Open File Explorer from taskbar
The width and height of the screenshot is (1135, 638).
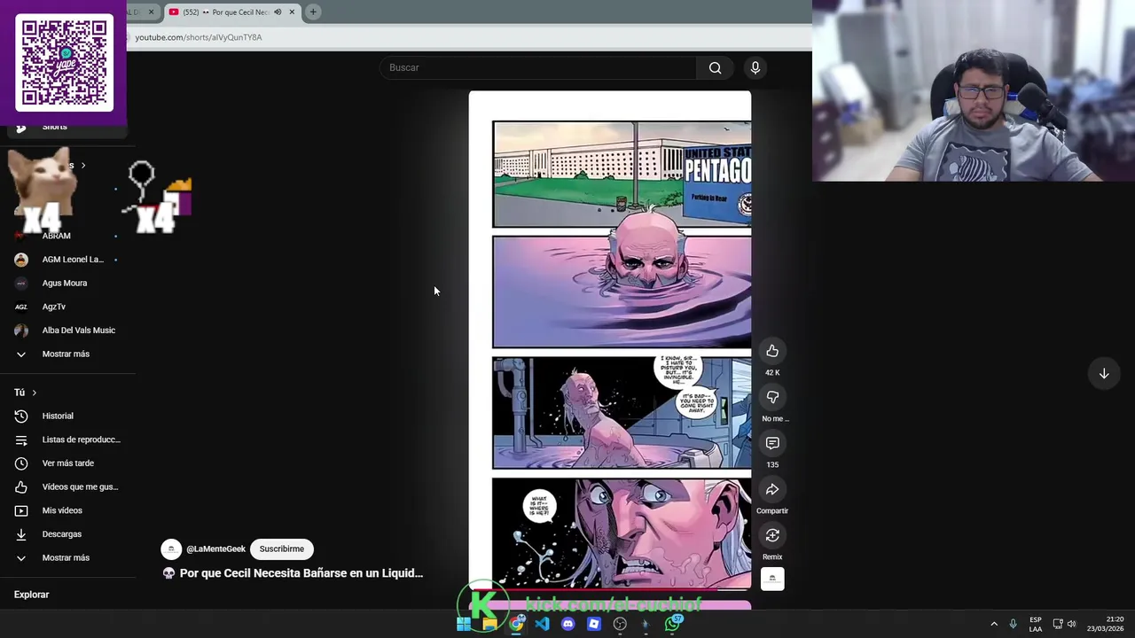point(489,624)
